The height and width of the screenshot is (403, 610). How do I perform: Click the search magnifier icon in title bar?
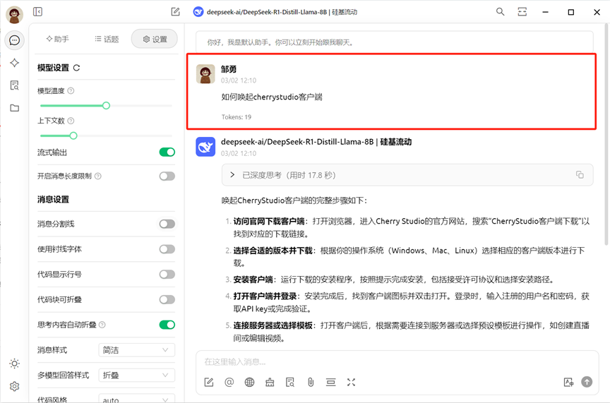pos(501,12)
